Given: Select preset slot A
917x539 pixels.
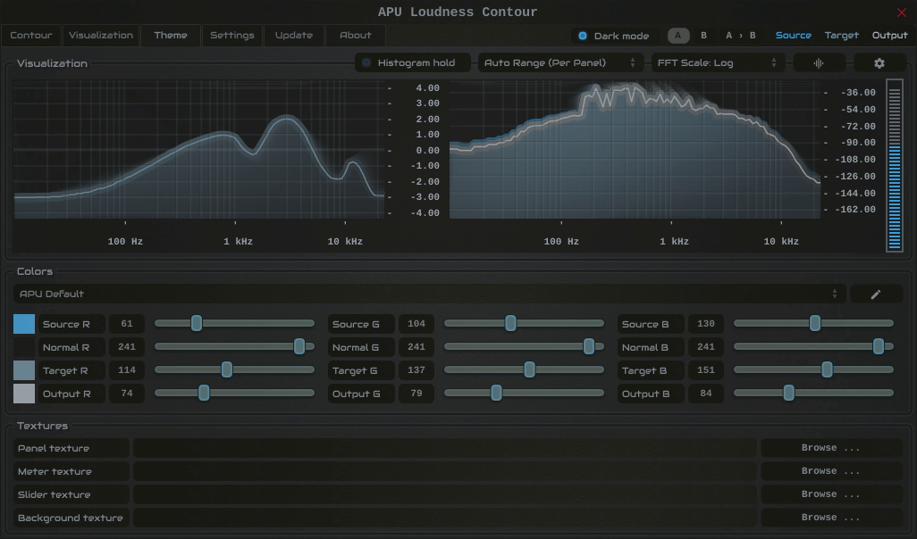Looking at the screenshot, I should click(678, 36).
